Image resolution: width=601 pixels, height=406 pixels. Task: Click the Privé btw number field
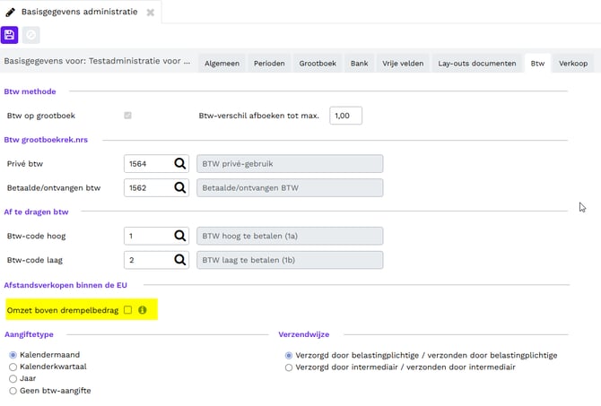[x=146, y=163]
